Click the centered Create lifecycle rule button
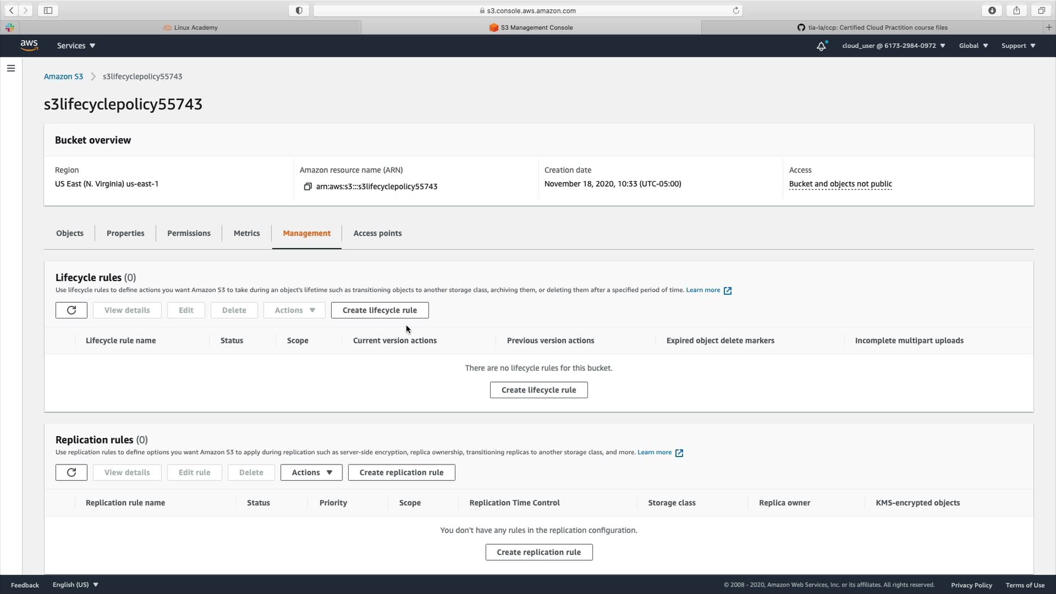The width and height of the screenshot is (1056, 594). pyautogui.click(x=539, y=390)
